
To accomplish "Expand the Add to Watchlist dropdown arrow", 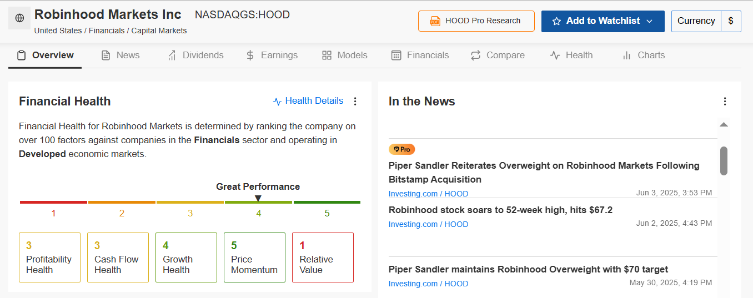I will [649, 21].
